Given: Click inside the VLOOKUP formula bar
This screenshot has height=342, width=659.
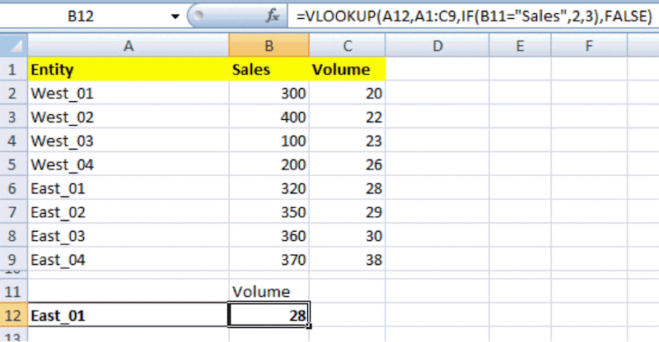Looking at the screenshot, I should 470,16.
